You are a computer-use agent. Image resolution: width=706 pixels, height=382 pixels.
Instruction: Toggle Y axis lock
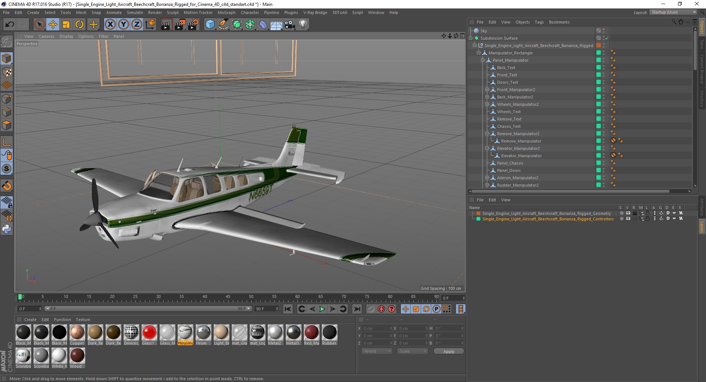pos(124,25)
